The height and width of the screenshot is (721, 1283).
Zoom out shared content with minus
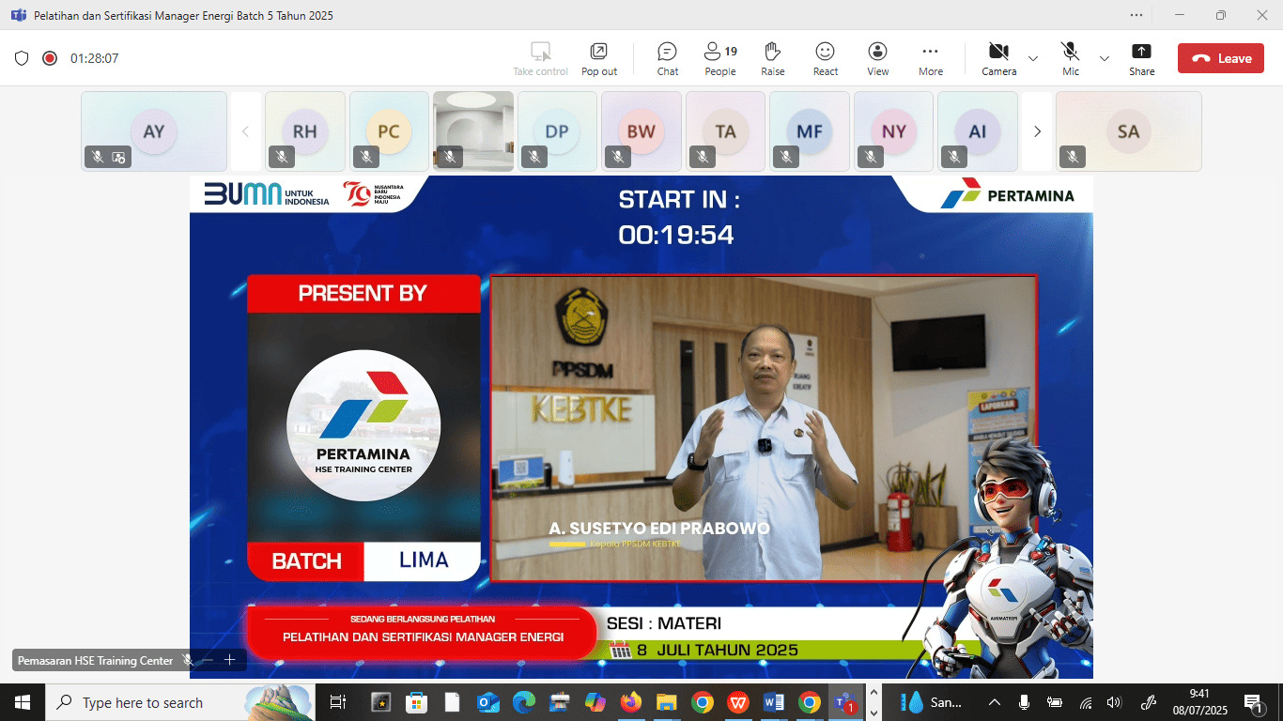(x=209, y=660)
